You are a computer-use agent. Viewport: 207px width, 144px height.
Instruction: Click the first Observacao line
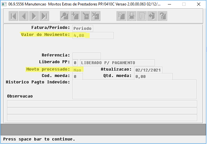point(102,104)
